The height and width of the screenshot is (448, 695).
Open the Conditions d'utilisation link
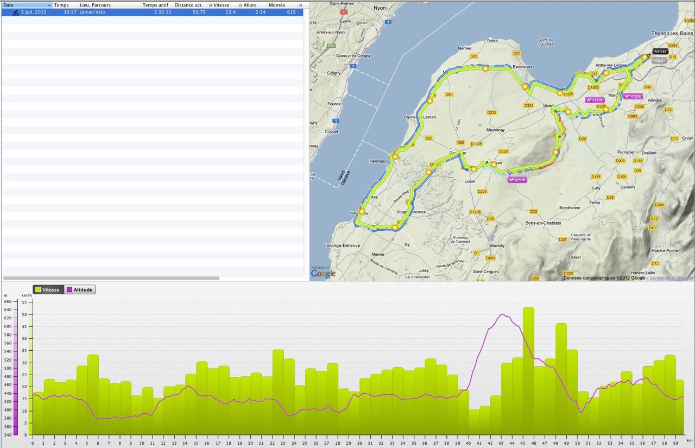tap(671, 278)
